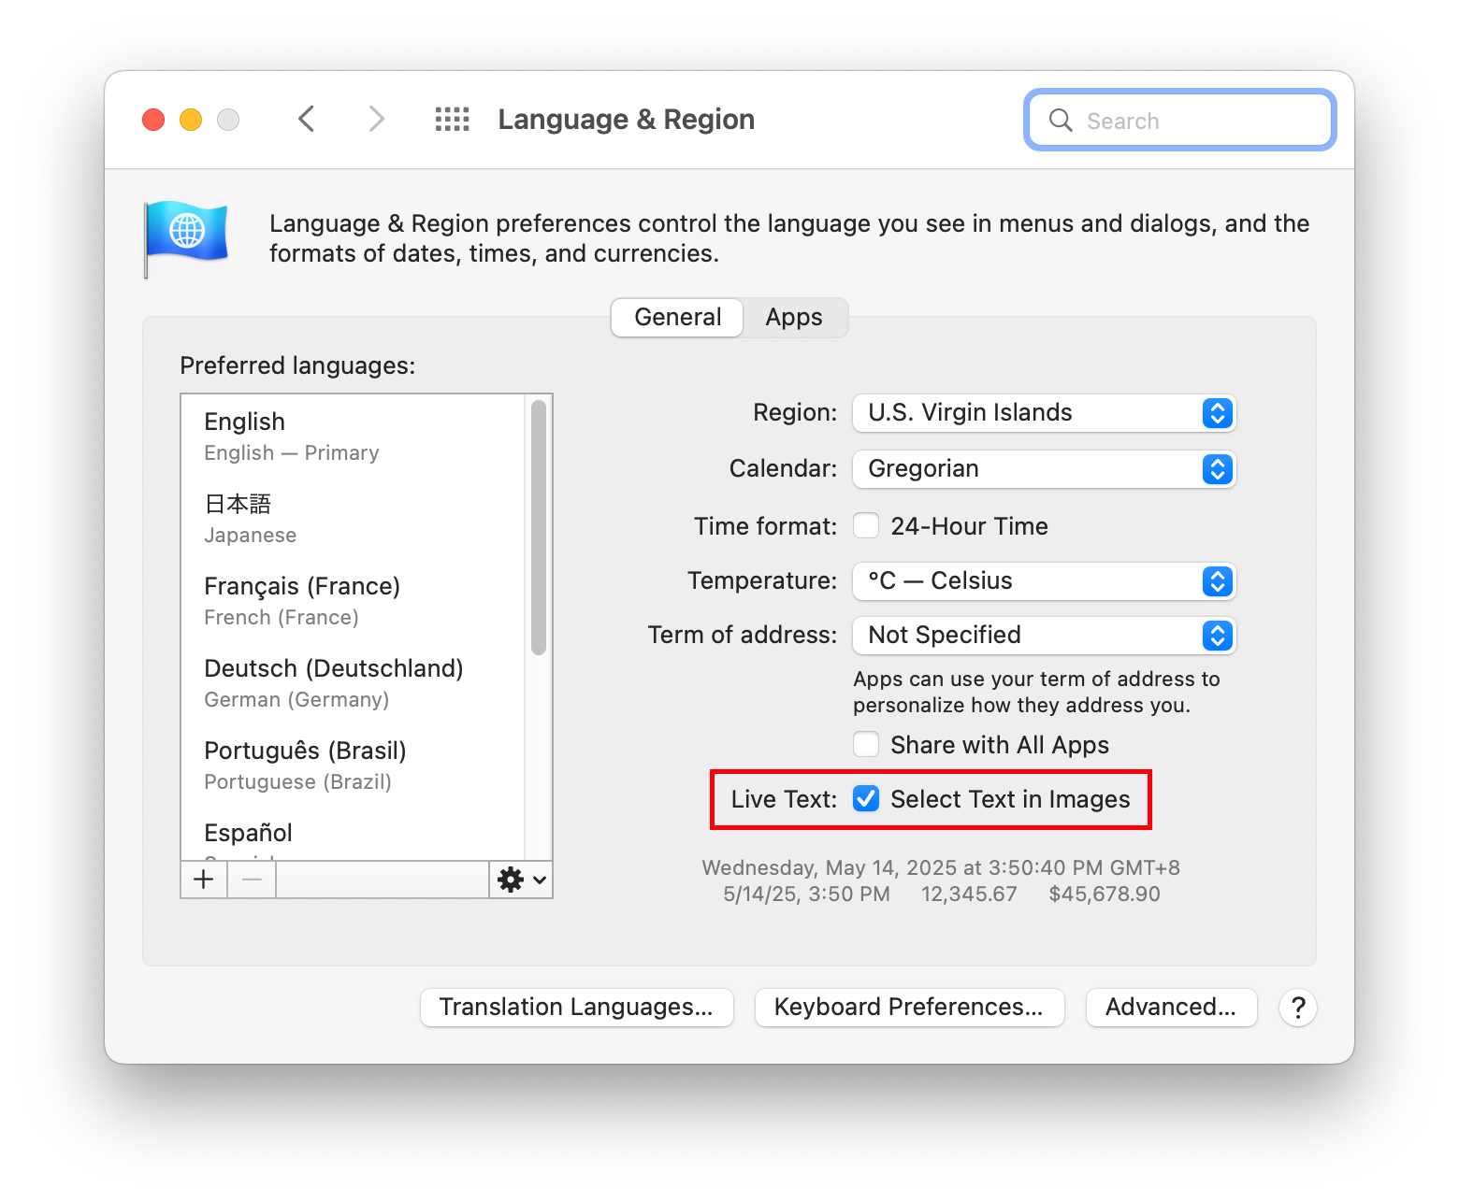Disable Select Text in Images
Viewport: 1459px width, 1202px height.
866,799
